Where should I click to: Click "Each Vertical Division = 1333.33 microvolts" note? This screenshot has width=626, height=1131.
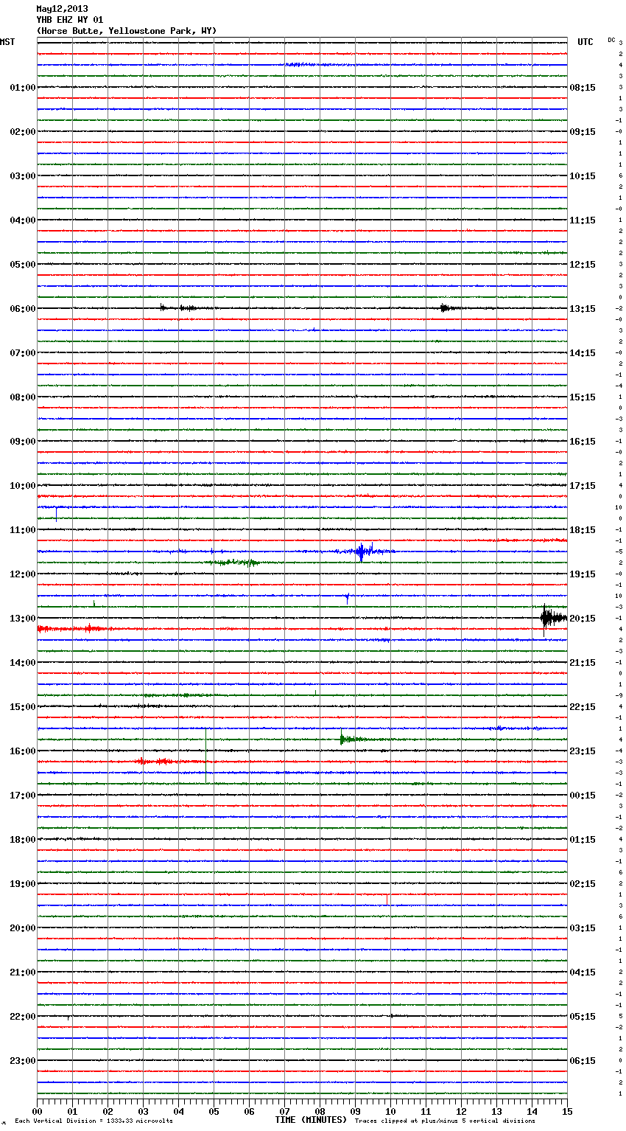94,1121
